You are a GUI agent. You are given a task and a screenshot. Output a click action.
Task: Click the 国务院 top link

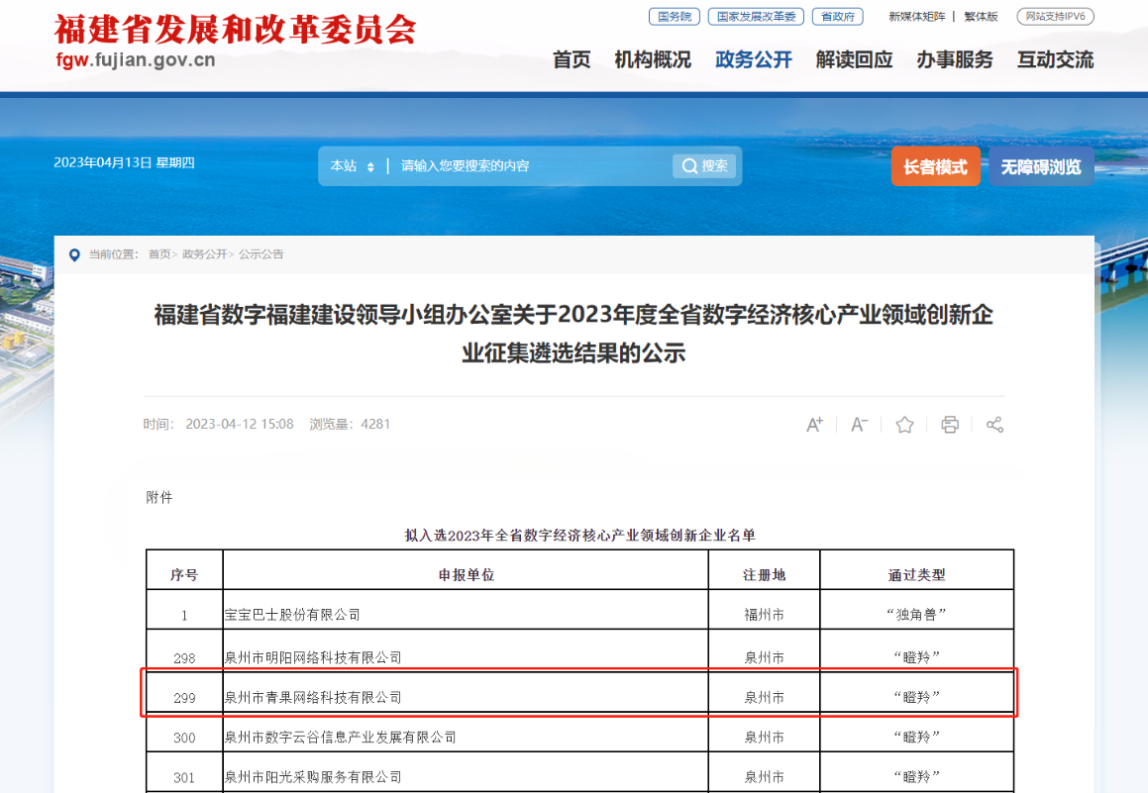pyautogui.click(x=674, y=17)
